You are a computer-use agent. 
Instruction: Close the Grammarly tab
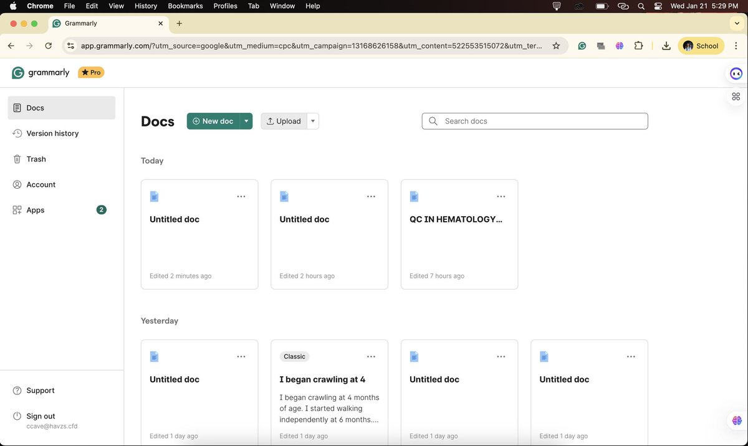pyautogui.click(x=160, y=24)
